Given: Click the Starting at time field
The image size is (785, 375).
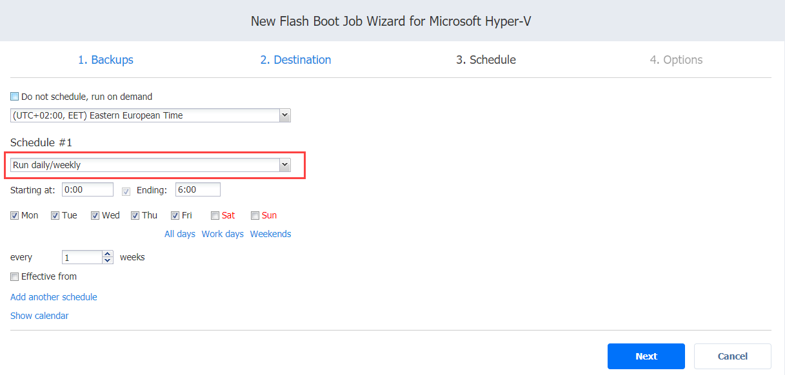Looking at the screenshot, I should pyautogui.click(x=88, y=189).
